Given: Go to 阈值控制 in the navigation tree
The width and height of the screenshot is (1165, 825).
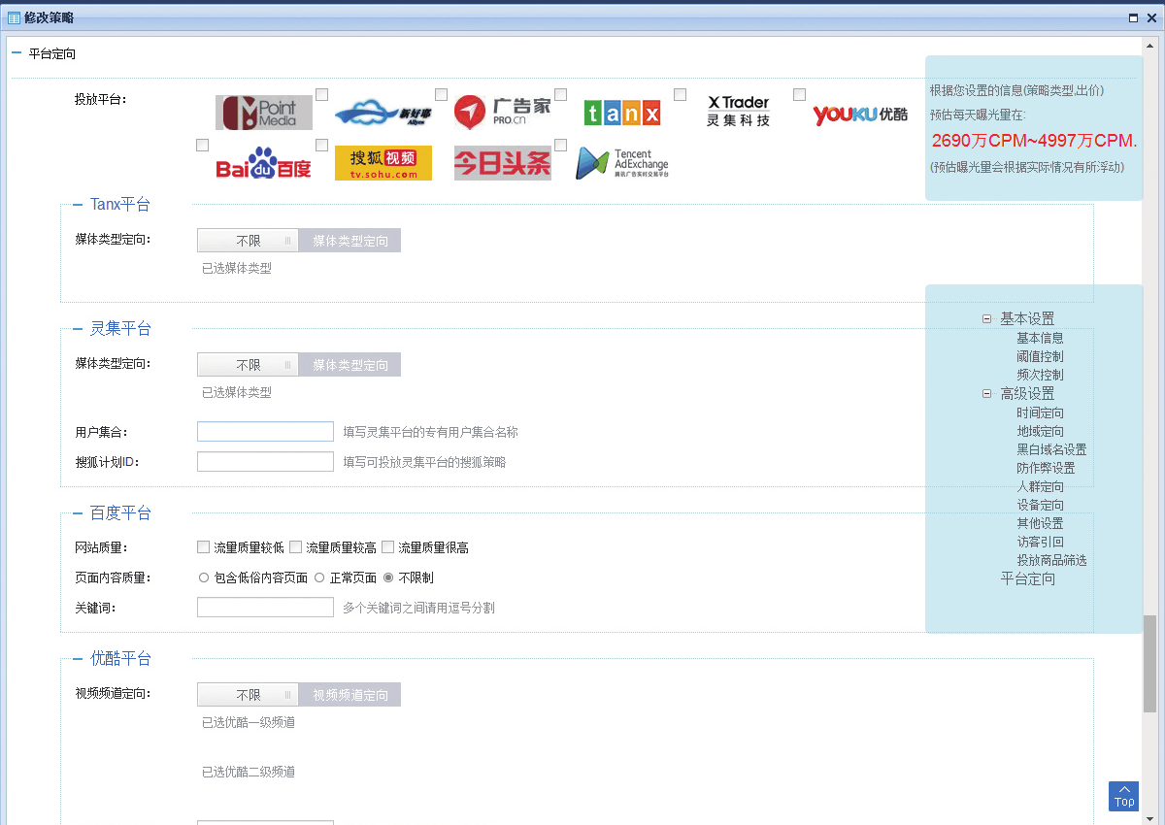Looking at the screenshot, I should [1040, 356].
